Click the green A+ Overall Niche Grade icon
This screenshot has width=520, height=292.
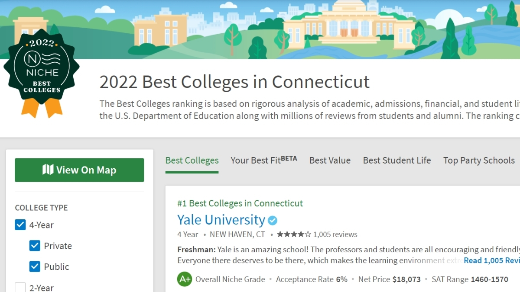pyautogui.click(x=184, y=279)
